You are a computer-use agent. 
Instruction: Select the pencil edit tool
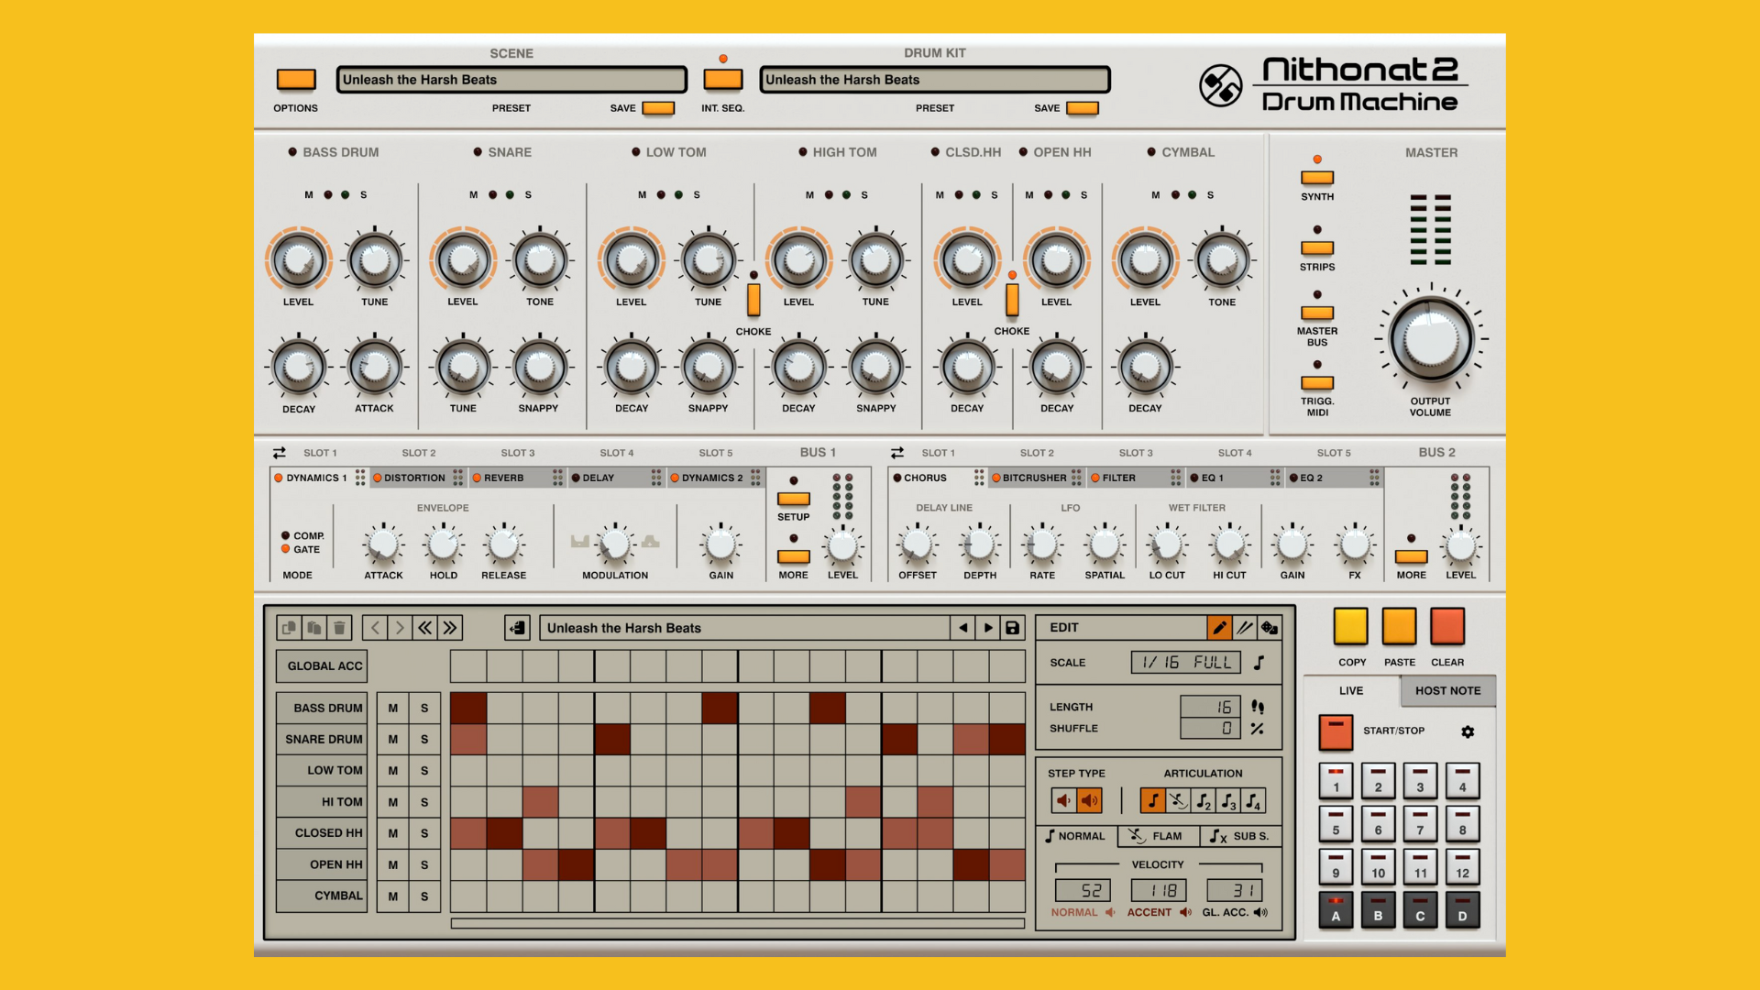pyautogui.click(x=1219, y=628)
